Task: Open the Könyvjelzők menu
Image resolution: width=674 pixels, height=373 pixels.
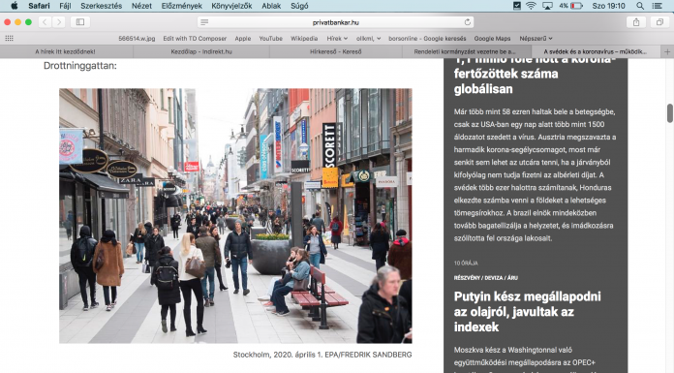Action: 231,6
